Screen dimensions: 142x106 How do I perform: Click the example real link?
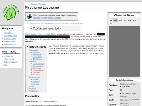[38, 34]
